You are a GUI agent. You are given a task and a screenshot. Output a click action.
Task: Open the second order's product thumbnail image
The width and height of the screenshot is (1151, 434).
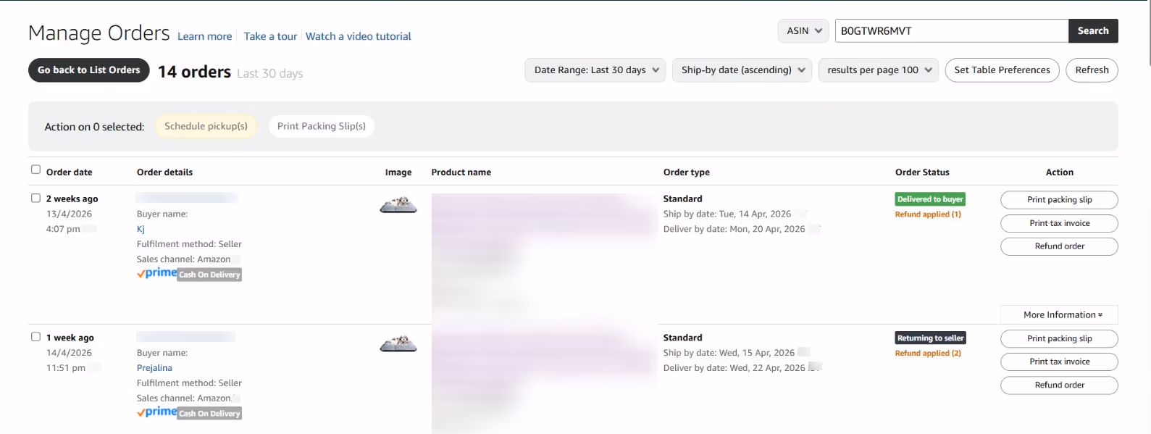coord(398,344)
